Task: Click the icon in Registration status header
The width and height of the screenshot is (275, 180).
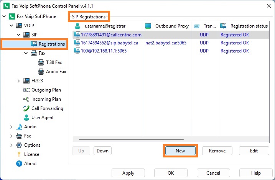Action: (223, 26)
